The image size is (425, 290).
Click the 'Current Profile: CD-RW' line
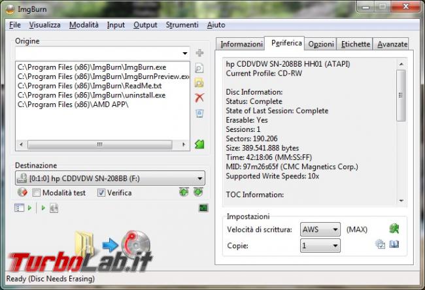263,73
